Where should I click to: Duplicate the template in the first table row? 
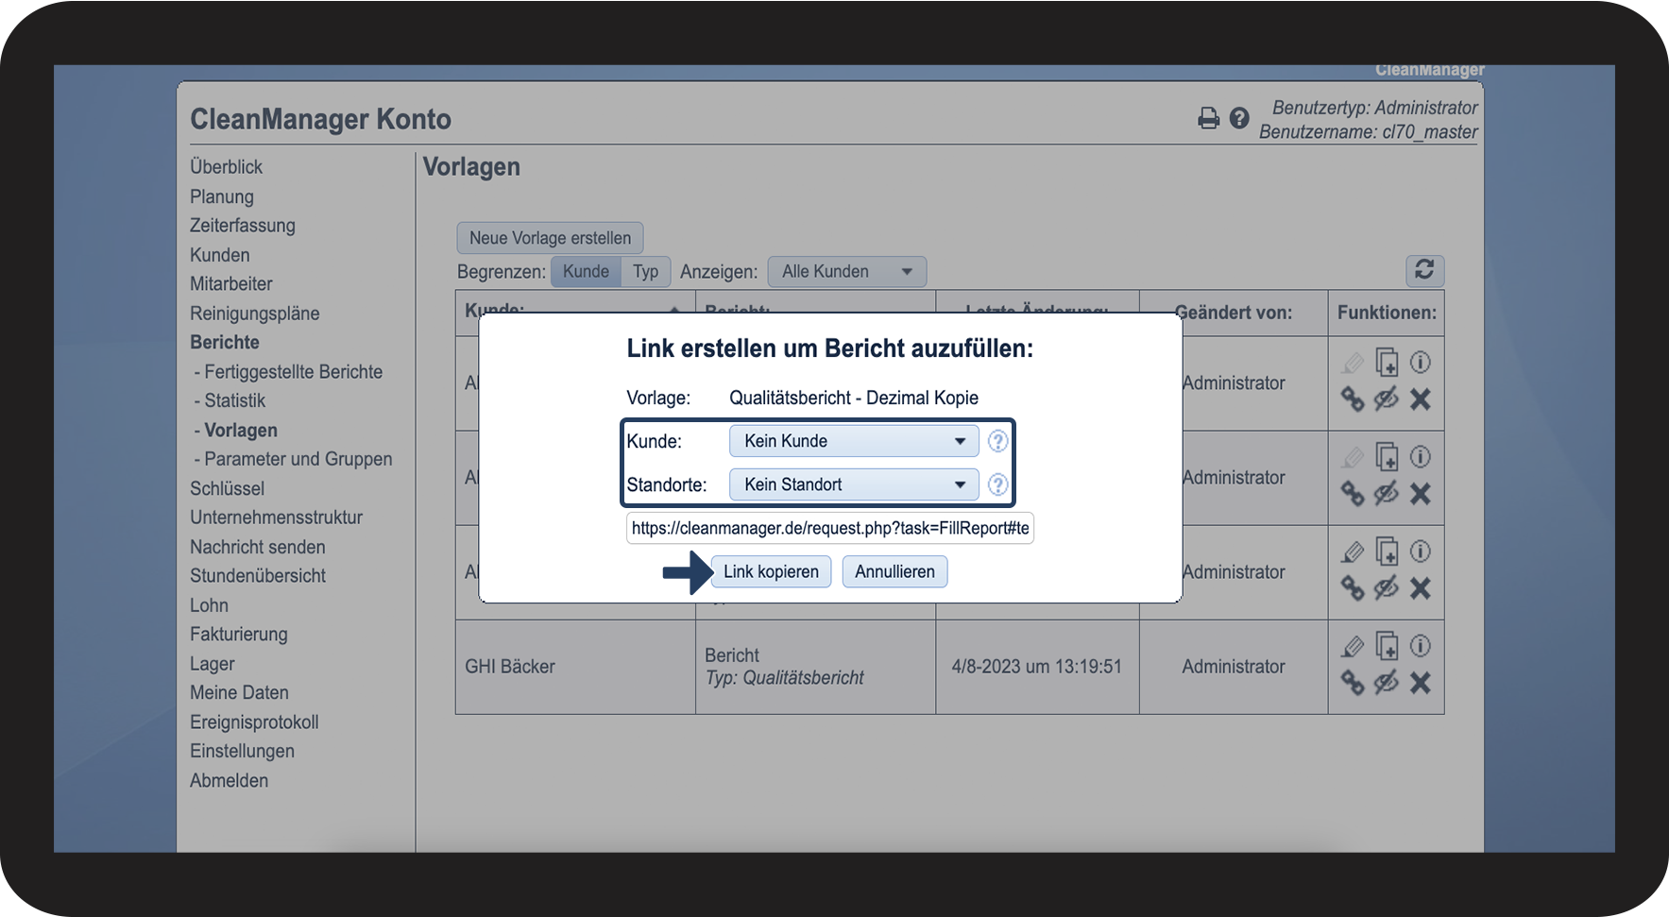point(1387,363)
